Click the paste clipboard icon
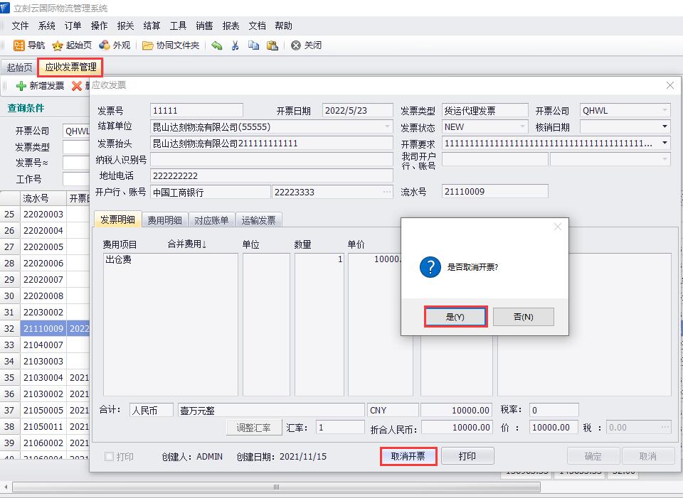683x498 pixels. (x=272, y=45)
